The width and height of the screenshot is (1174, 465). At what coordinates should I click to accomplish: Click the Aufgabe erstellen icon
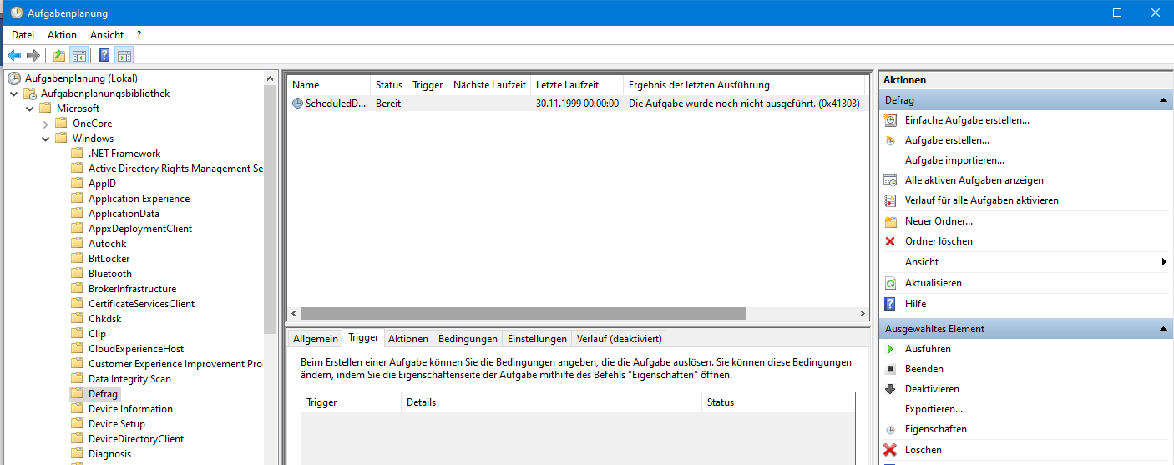890,140
